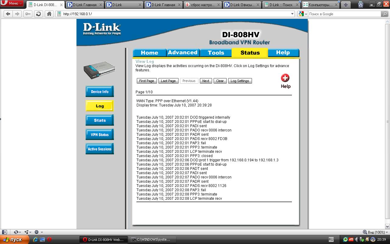Go to the Next log page
Image resolution: width=390 pixels, height=244 pixels.
click(x=206, y=81)
